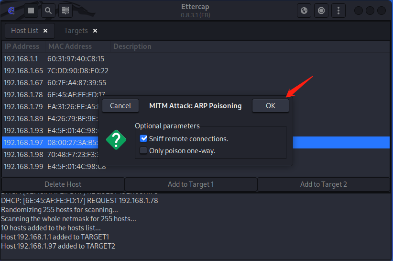
Task: Click MAC address 60:31:97:40:C8:15
Action: 76,59
